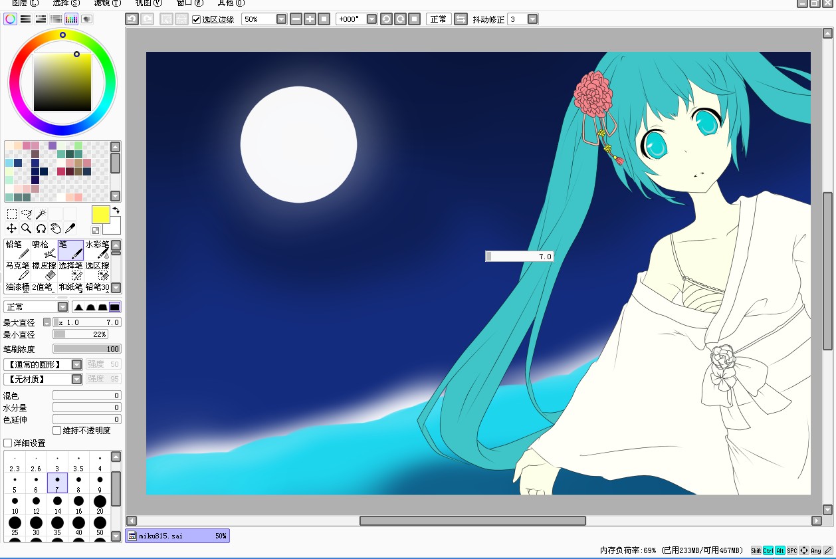The width and height of the screenshot is (836, 559).
Task: Open the 【通常的圆形】 brush shape dropdown
Action: pyautogui.click(x=77, y=364)
